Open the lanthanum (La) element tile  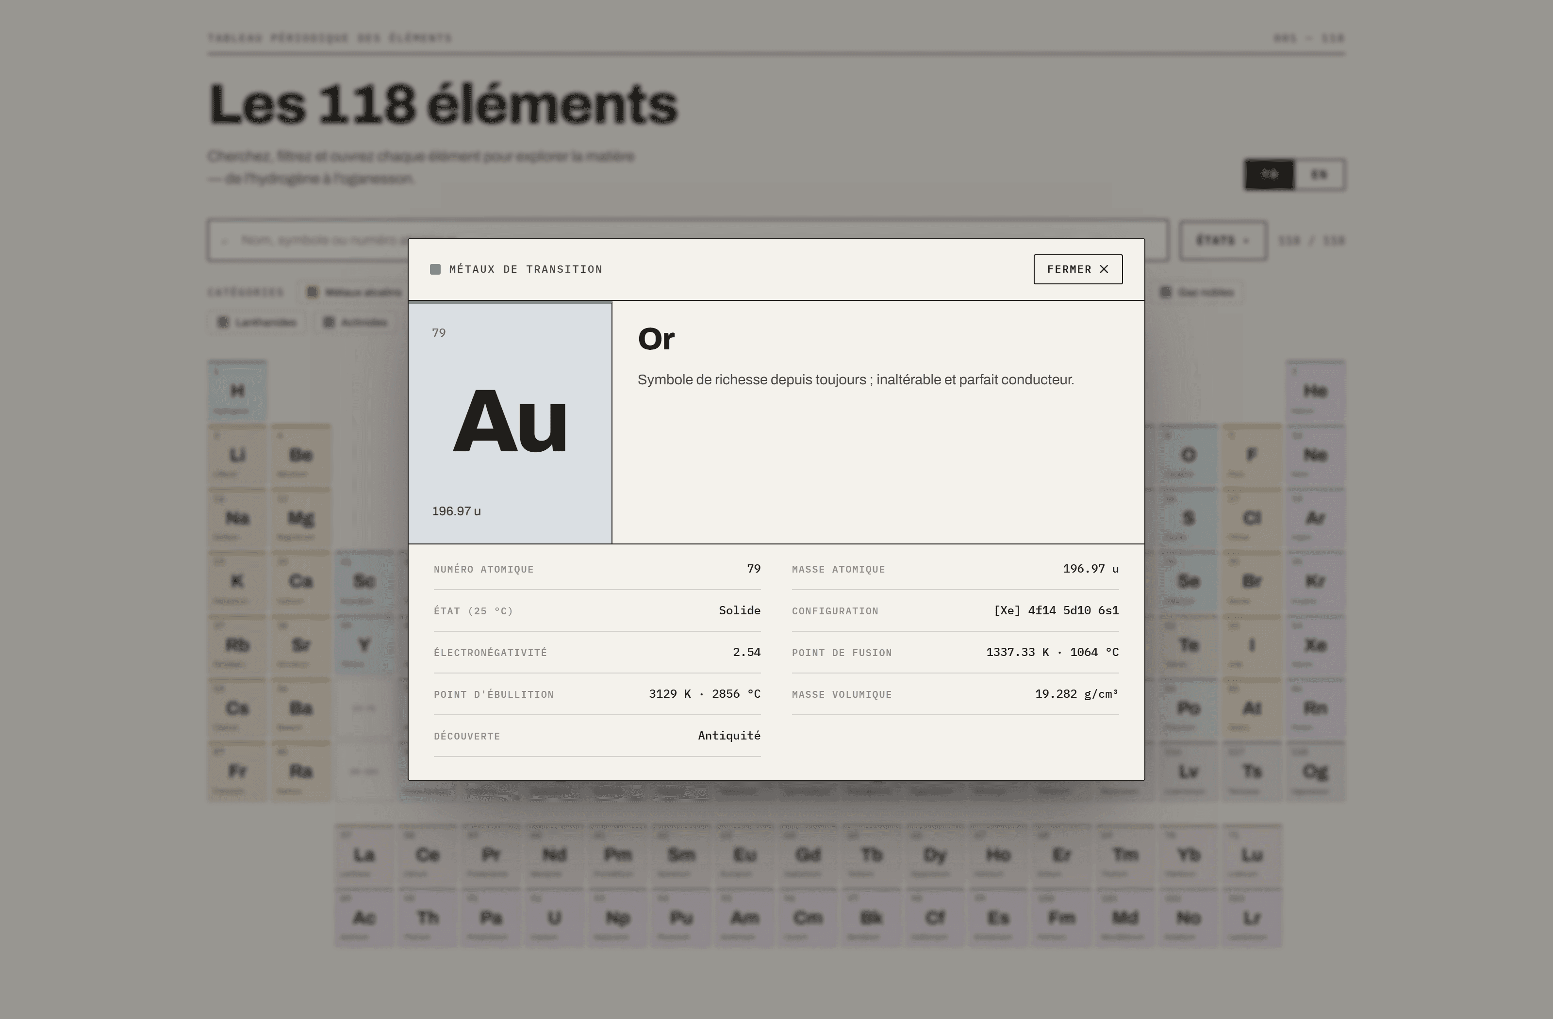pyautogui.click(x=364, y=855)
